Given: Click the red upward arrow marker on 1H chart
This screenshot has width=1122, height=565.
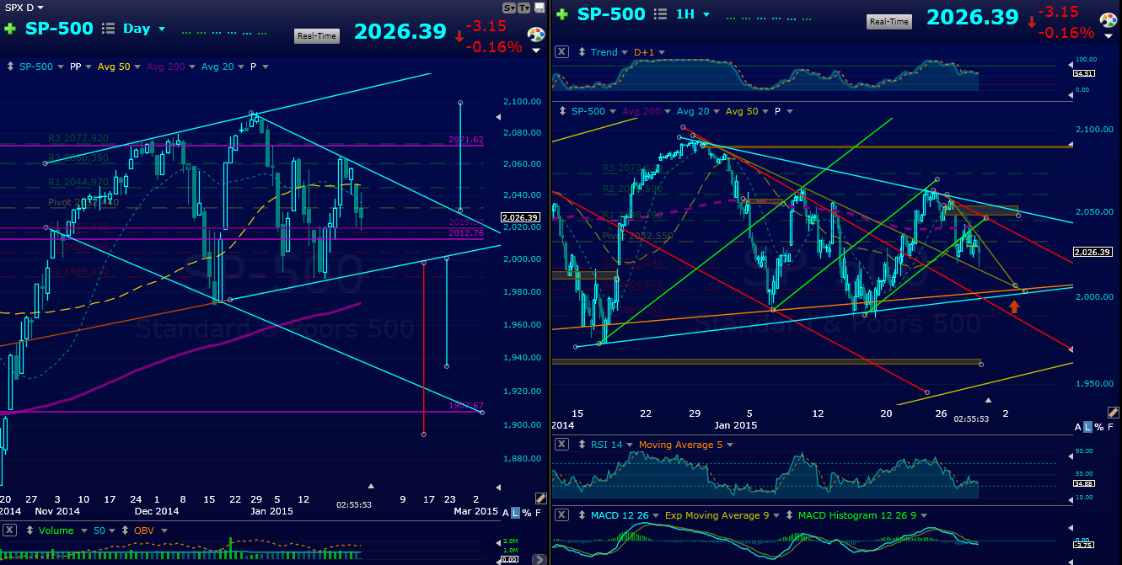Looking at the screenshot, I should click(1014, 306).
